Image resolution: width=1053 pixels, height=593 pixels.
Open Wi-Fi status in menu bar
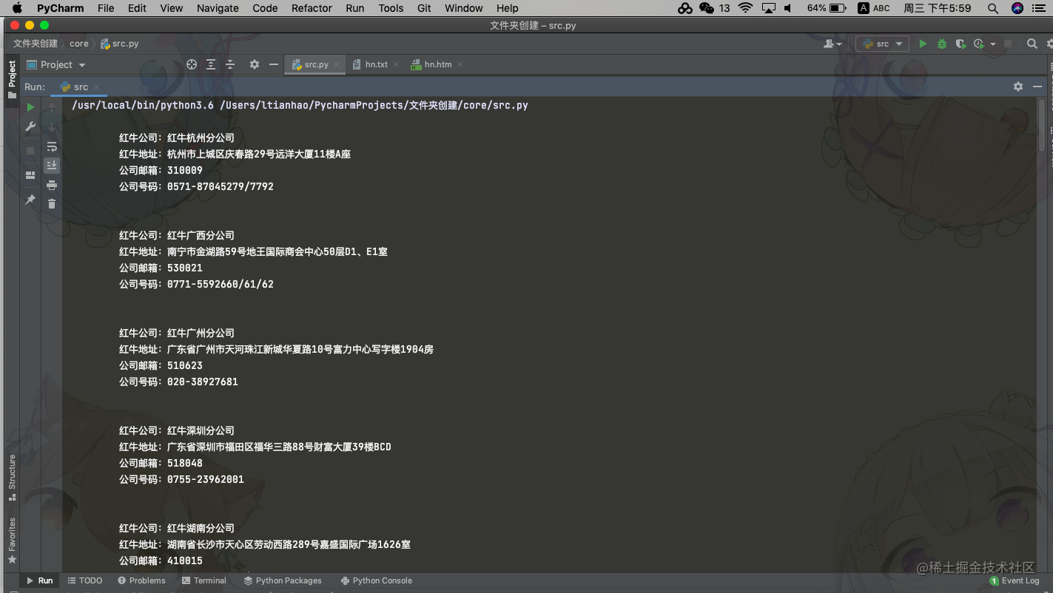point(745,8)
